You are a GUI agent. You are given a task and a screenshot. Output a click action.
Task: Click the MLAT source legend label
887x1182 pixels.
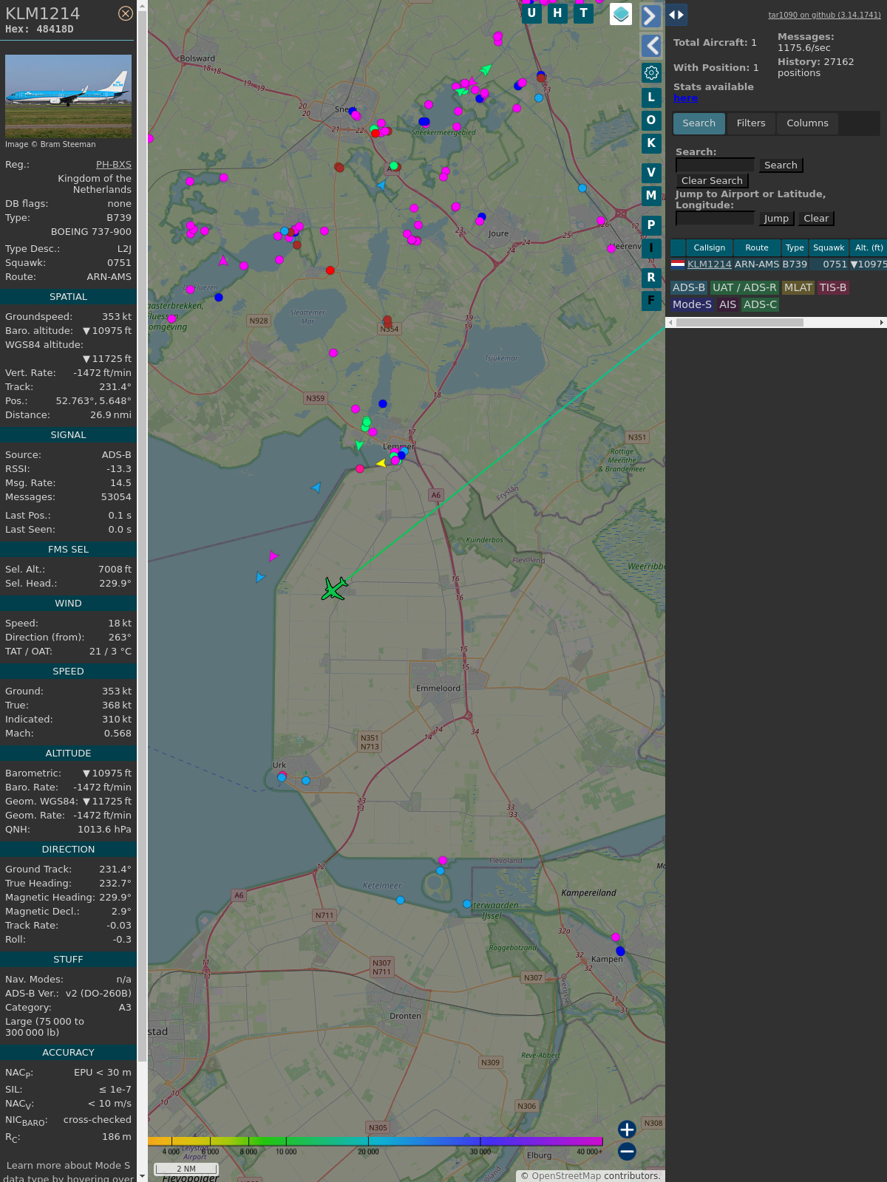(x=798, y=288)
